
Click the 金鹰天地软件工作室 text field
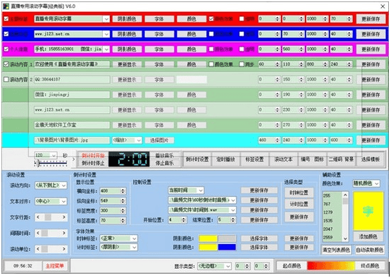72,125
